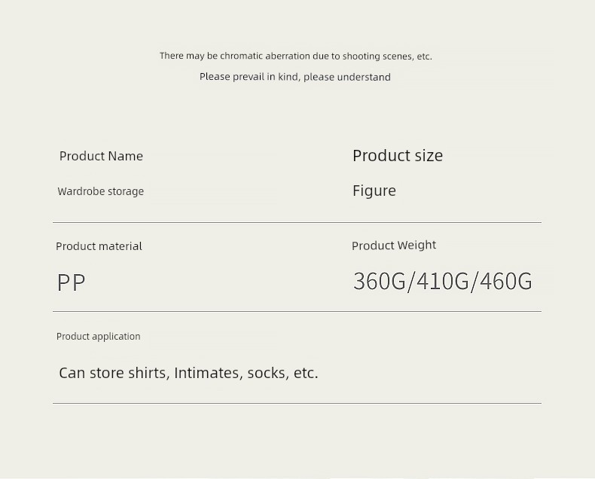
Task: Click the "Figure" size value
Action: coord(374,191)
